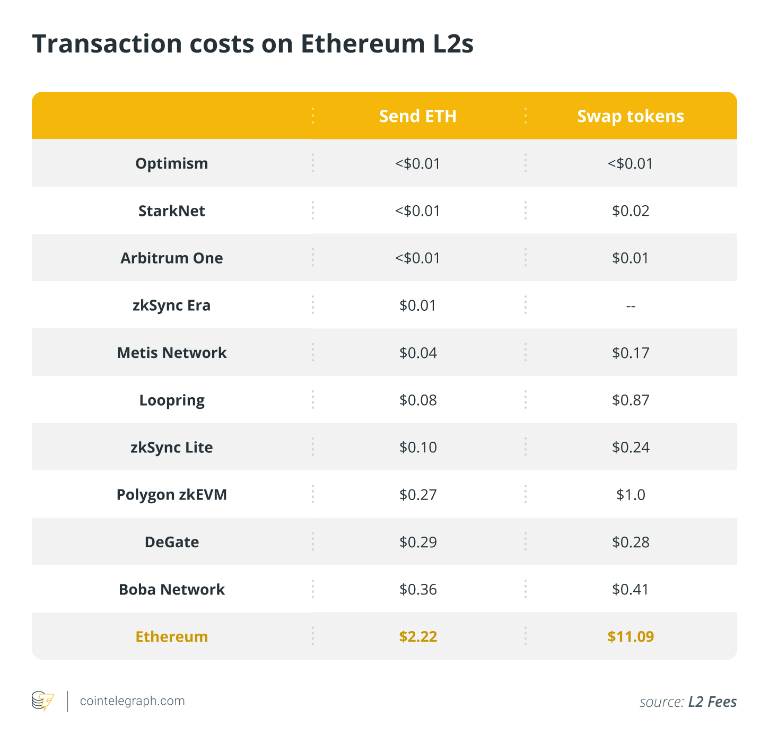Select the DeGate row name
Image resolution: width=769 pixels, height=744 pixels.
(x=172, y=542)
